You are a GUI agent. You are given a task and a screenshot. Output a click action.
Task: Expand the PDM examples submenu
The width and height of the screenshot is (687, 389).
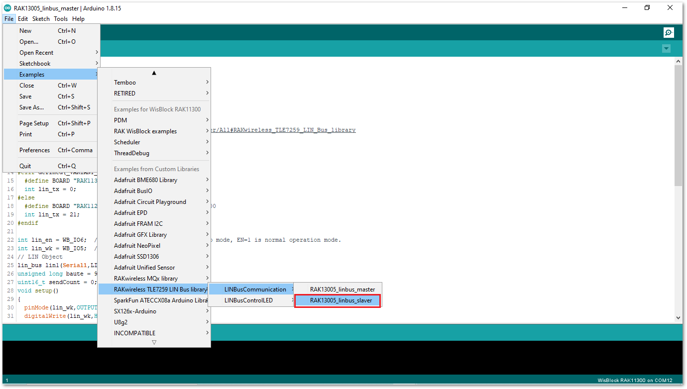pyautogui.click(x=154, y=120)
